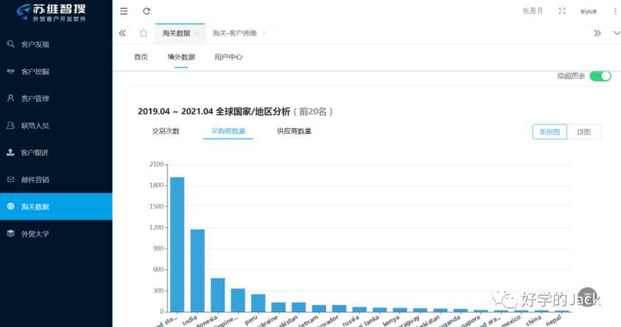The height and width of the screenshot is (327, 621).
Task: Go to home via the house icon
Action: (143, 33)
